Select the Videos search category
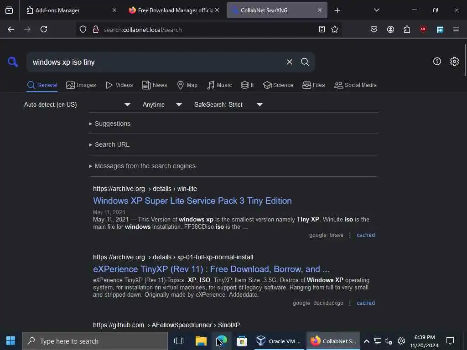Viewport: 467px width, 350px height. (119, 85)
